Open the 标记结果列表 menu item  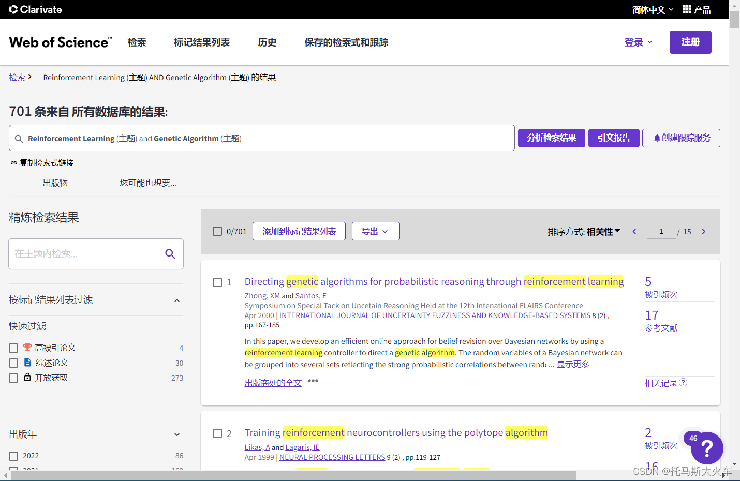[202, 42]
